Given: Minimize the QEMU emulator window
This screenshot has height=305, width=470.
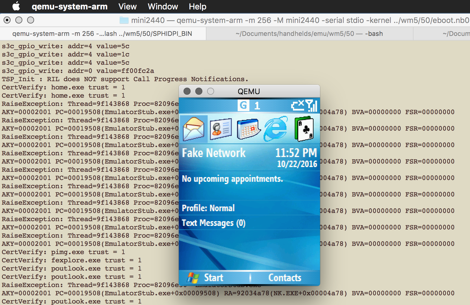Looking at the screenshot, I should [x=199, y=91].
